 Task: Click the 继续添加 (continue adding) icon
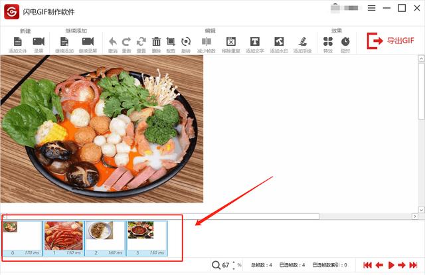[64, 42]
